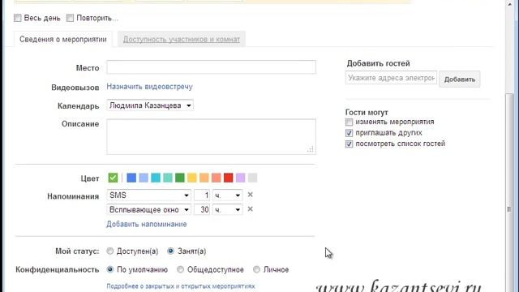This screenshot has width=519, height=292.
Task: Pick the light blue color swatch
Action: tap(144, 178)
